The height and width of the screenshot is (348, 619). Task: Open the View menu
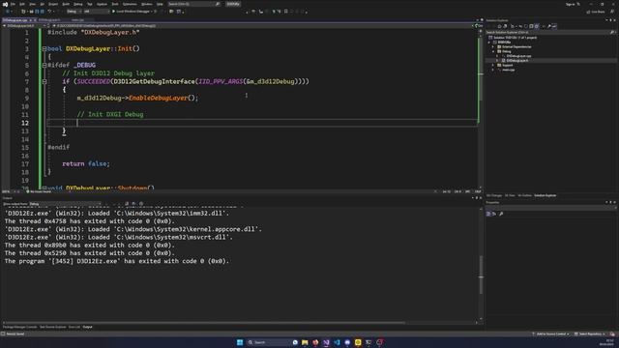[32, 4]
